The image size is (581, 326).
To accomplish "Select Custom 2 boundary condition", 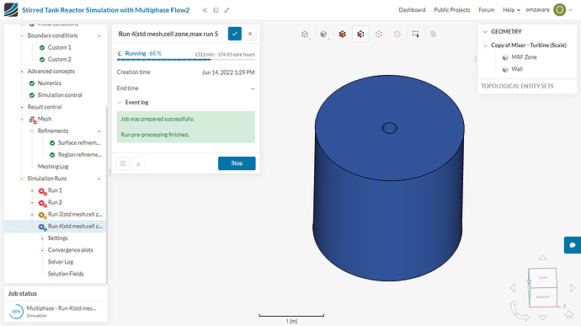I will coord(59,59).
